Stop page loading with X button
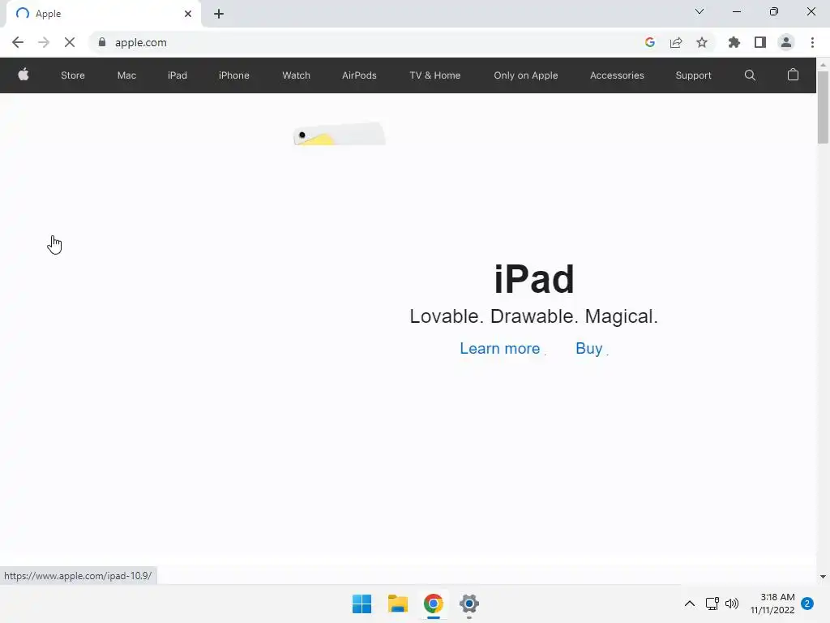830x623 pixels. click(70, 42)
